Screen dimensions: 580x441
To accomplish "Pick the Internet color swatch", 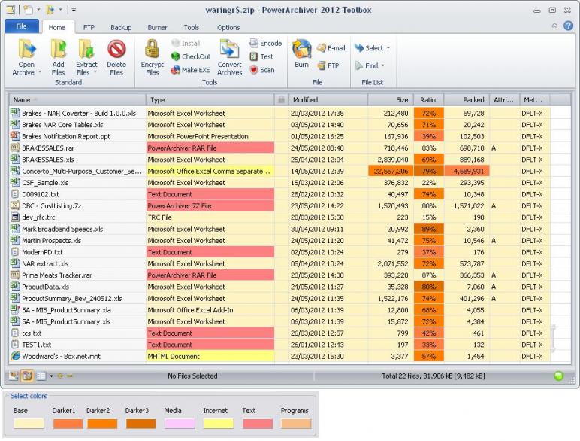I will 218,424.
